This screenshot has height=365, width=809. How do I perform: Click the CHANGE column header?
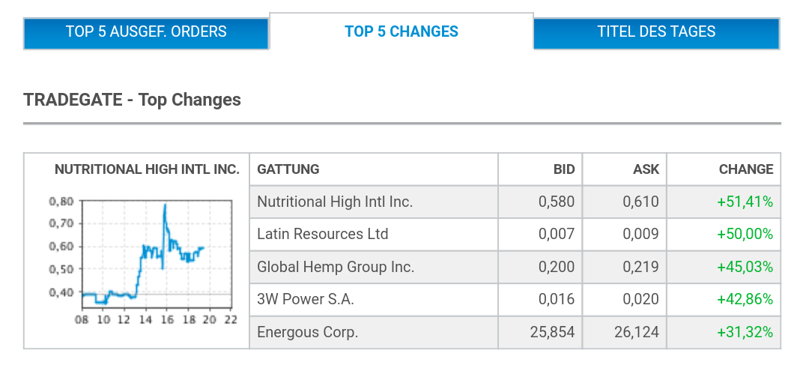[745, 169]
